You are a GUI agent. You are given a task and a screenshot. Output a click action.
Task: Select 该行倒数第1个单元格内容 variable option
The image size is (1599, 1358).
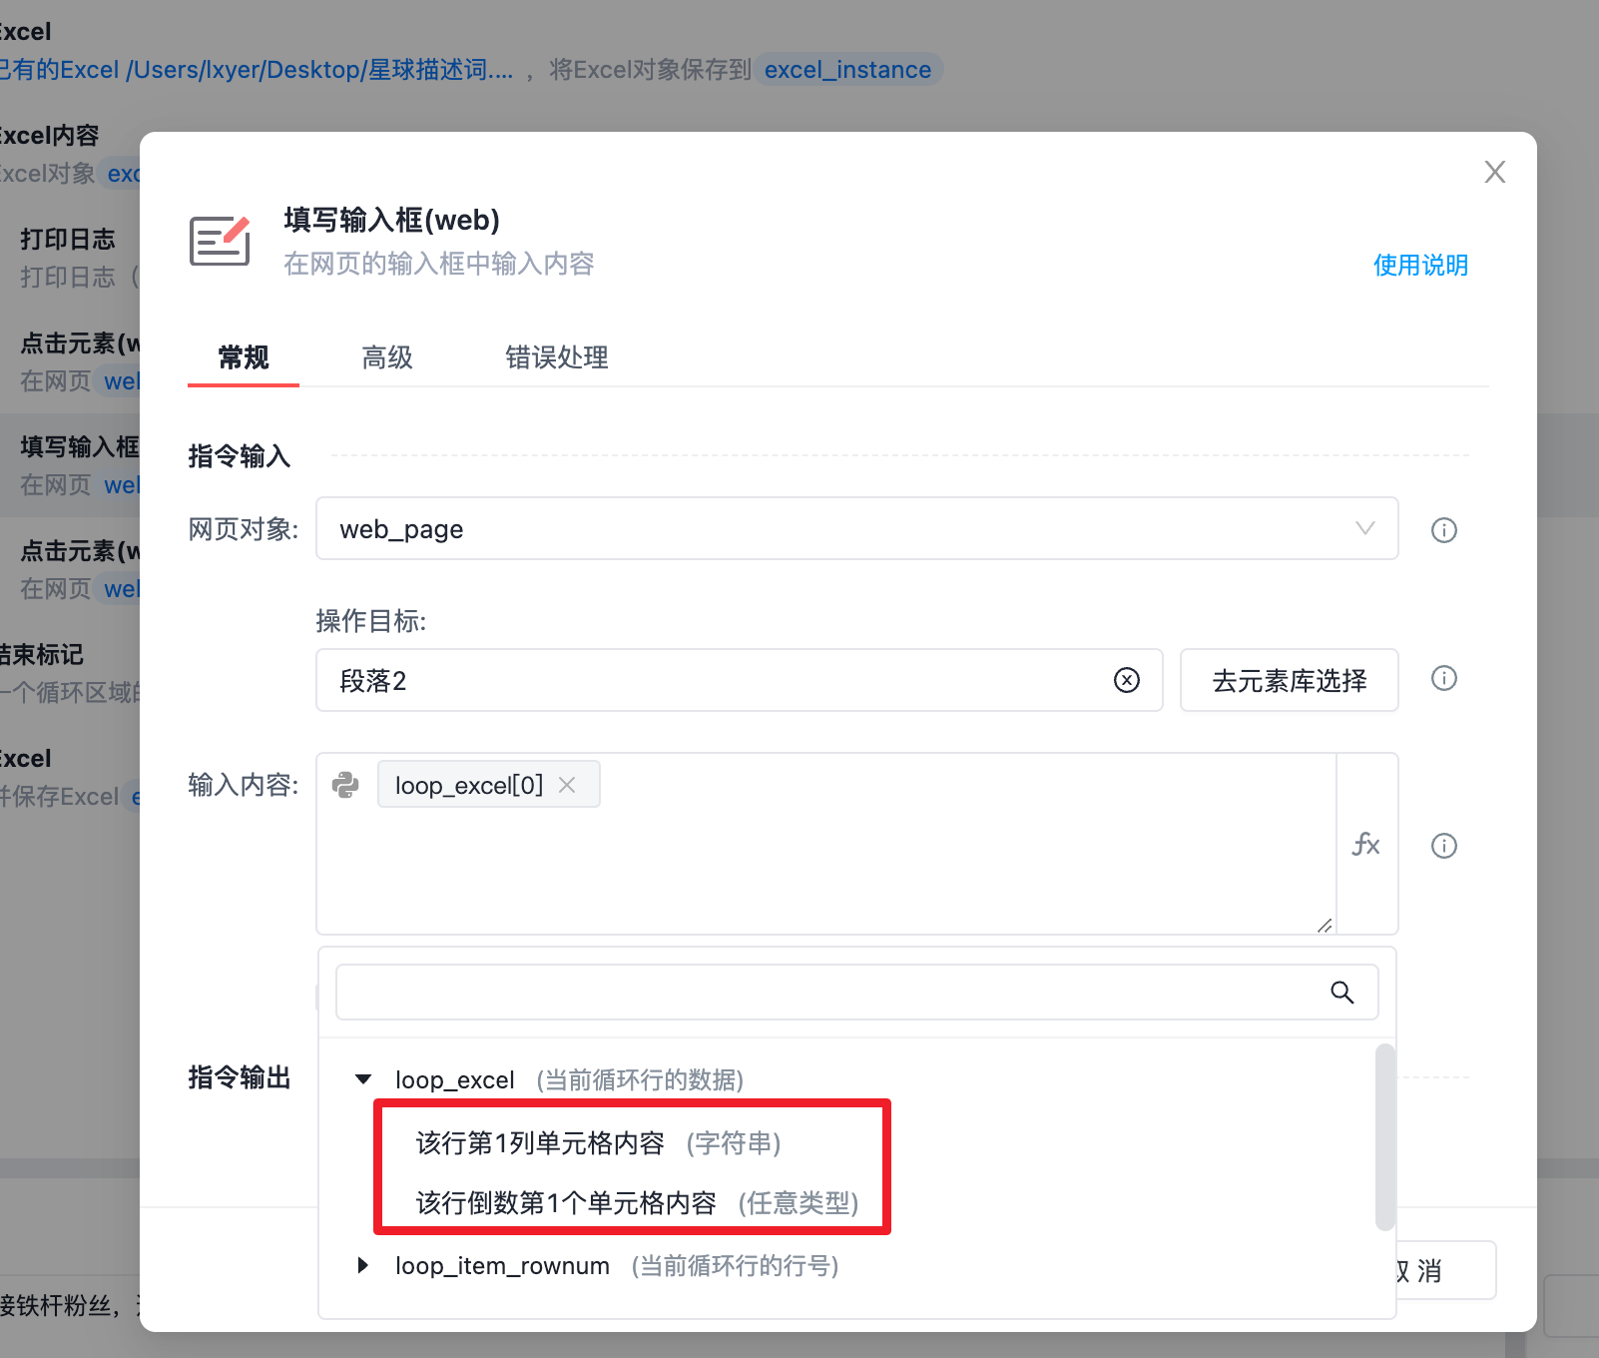click(637, 1202)
